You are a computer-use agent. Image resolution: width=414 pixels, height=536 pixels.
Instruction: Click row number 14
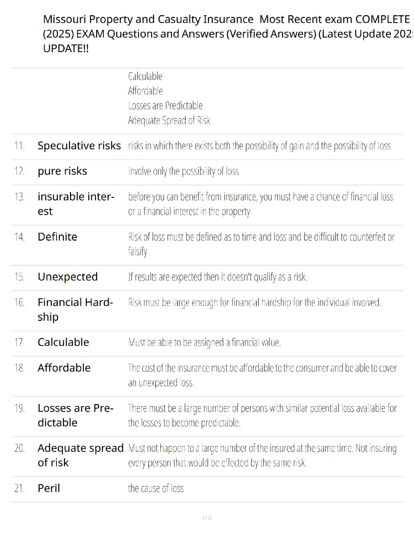19,237
